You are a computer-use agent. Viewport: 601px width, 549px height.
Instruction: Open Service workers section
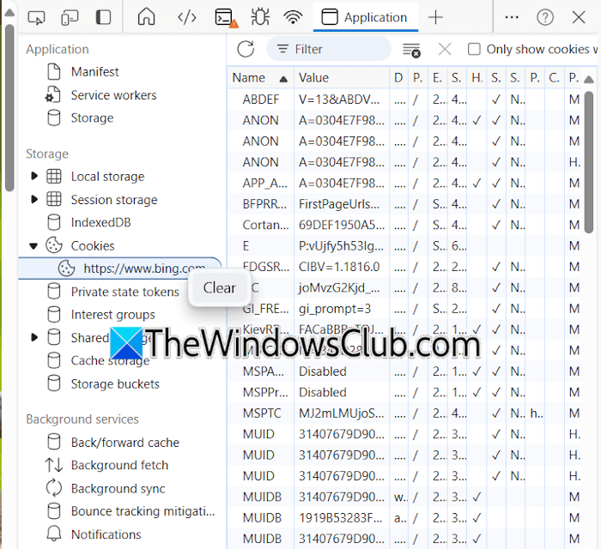click(x=113, y=95)
